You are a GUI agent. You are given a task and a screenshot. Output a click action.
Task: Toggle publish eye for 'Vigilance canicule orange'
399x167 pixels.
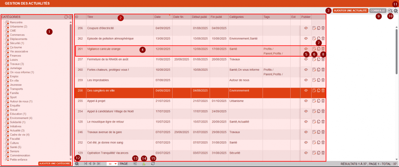pos(306,49)
